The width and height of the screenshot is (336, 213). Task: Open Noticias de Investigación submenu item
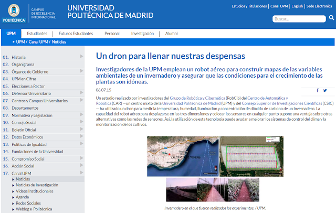pyautogui.click(x=37, y=185)
